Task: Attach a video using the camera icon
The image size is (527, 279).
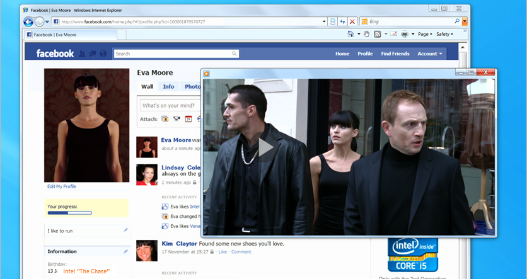Action: pyautogui.click(x=177, y=119)
